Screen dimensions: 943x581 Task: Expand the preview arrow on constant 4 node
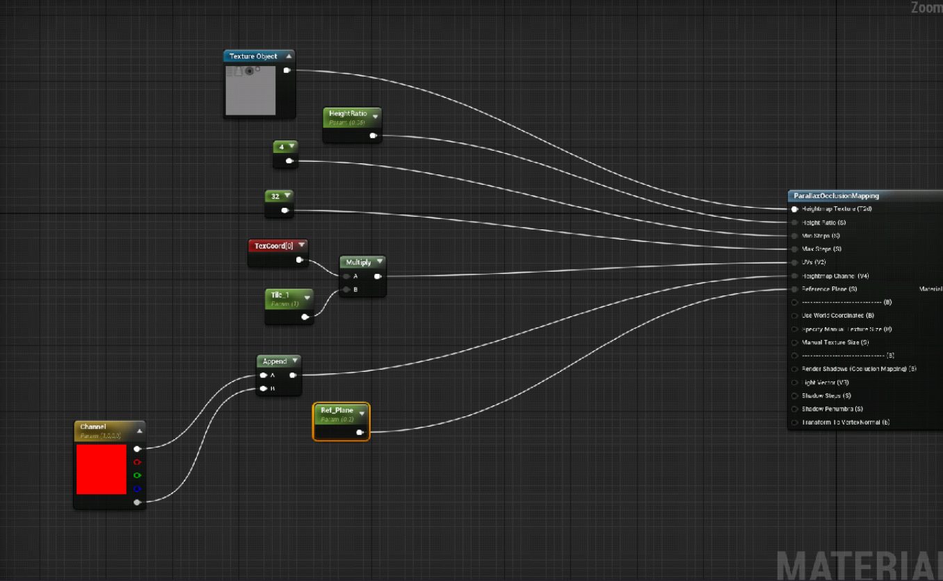click(x=291, y=147)
